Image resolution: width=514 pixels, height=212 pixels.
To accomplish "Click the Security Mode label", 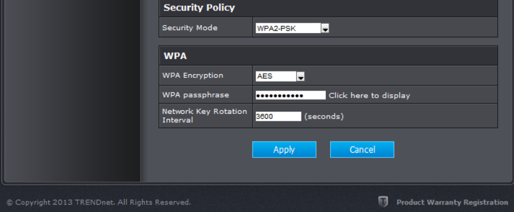I will click(x=190, y=28).
